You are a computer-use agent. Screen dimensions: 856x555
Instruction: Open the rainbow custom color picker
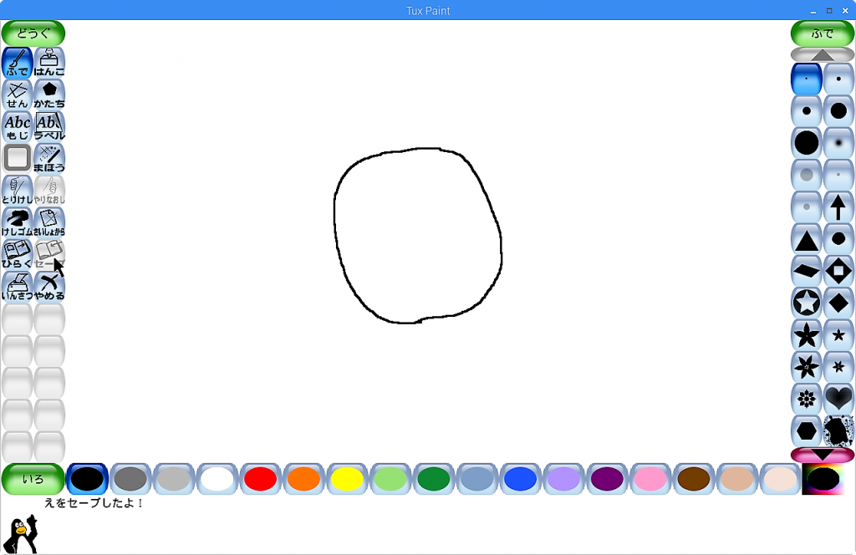[x=823, y=479]
